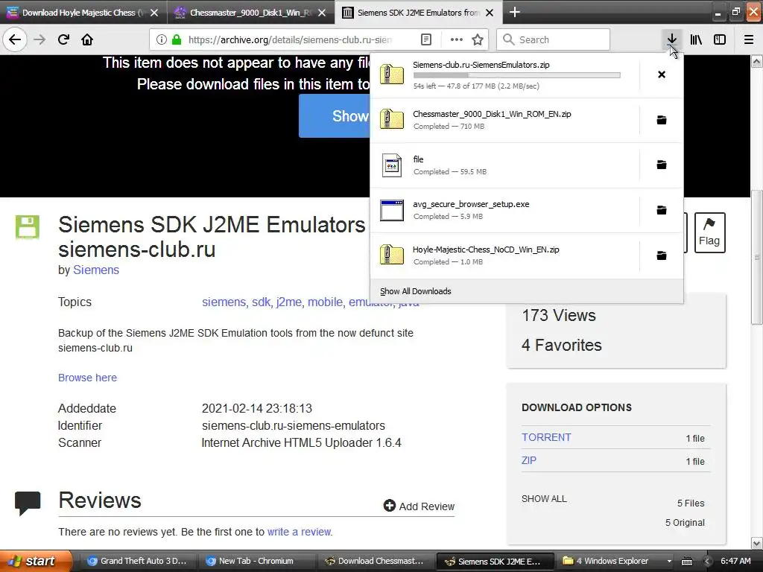
Task: Open the browser home page
Action: click(x=87, y=39)
